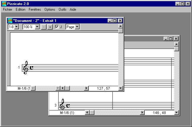Open the Outils menu

coord(62,9)
